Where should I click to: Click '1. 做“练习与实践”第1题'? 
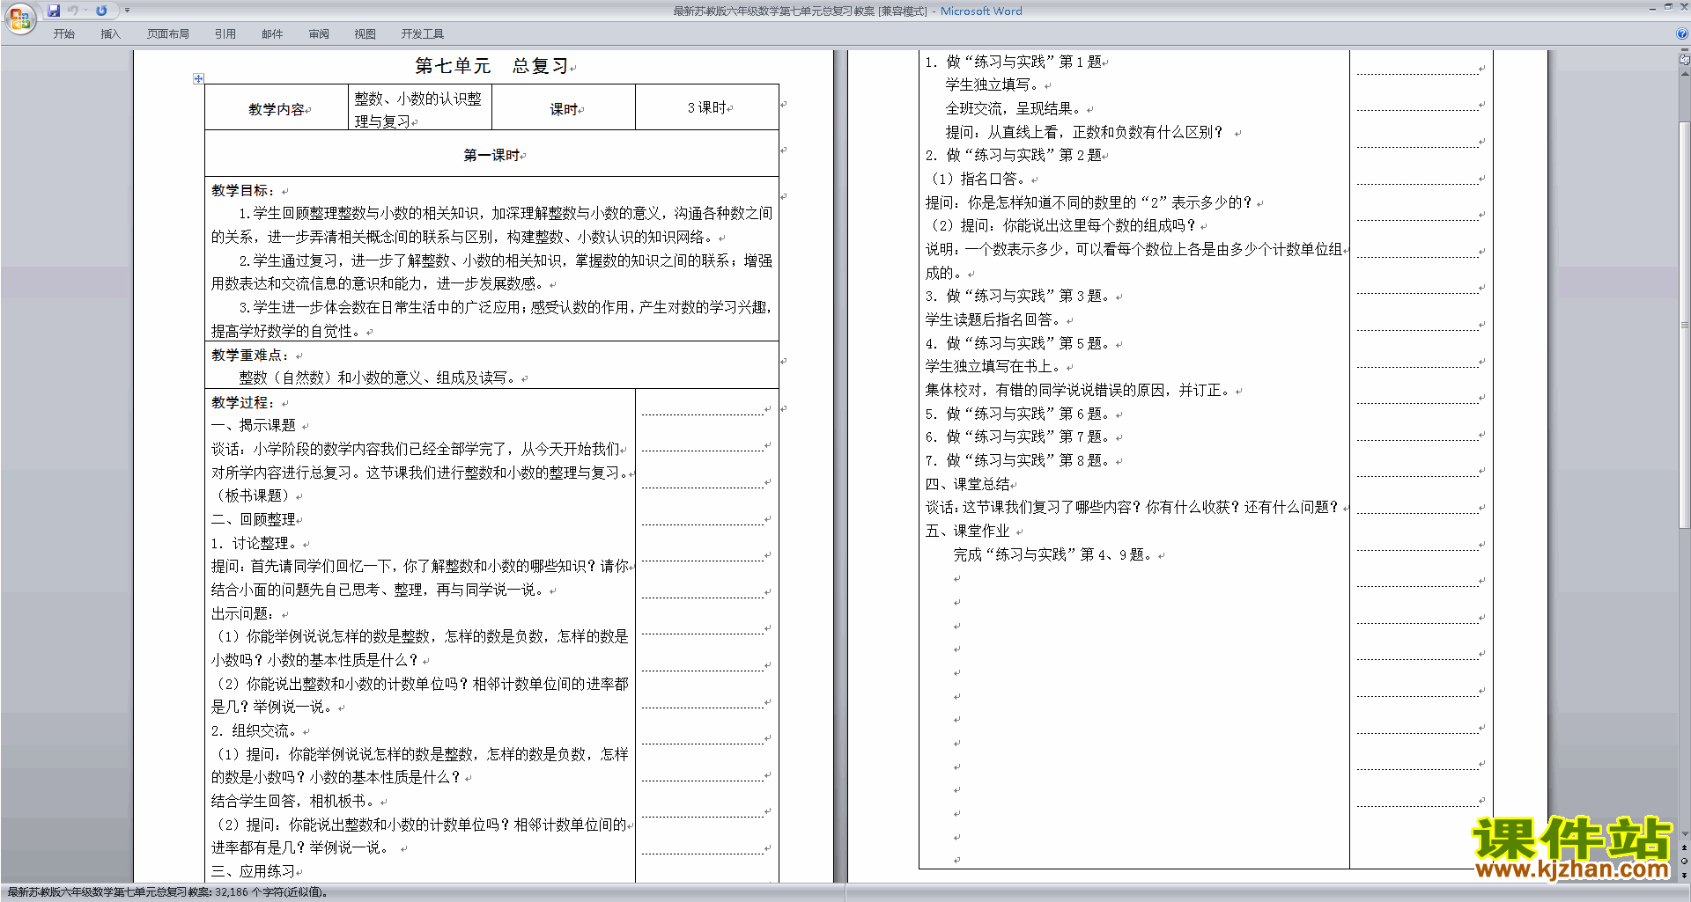point(1013,62)
